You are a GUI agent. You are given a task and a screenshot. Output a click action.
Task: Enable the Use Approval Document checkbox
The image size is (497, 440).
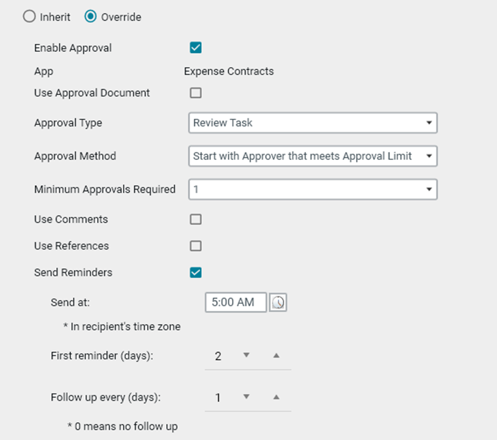[x=196, y=93]
